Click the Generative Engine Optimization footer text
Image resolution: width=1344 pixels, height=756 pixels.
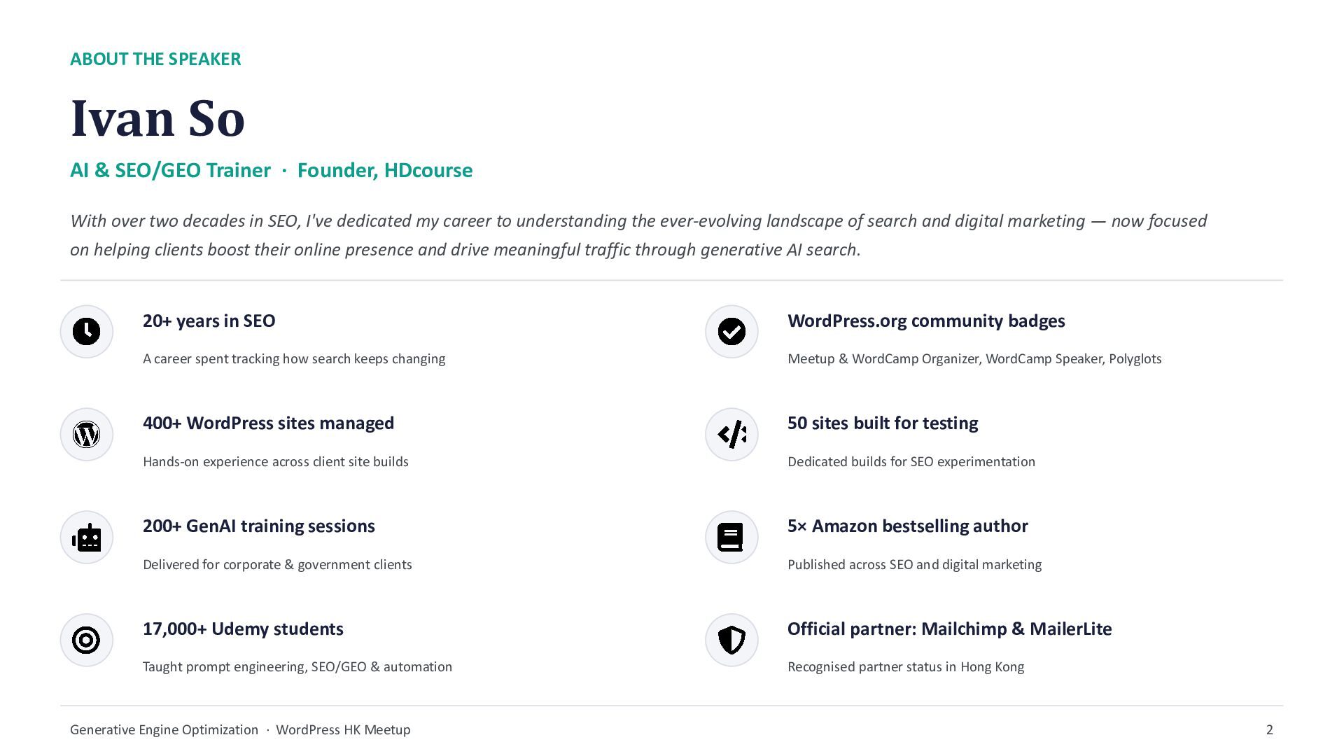[x=164, y=729]
